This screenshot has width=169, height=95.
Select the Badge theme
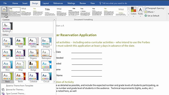coord(34,66)
